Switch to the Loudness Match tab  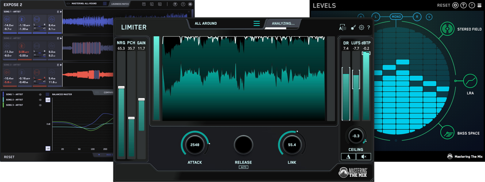[x=120, y=4]
